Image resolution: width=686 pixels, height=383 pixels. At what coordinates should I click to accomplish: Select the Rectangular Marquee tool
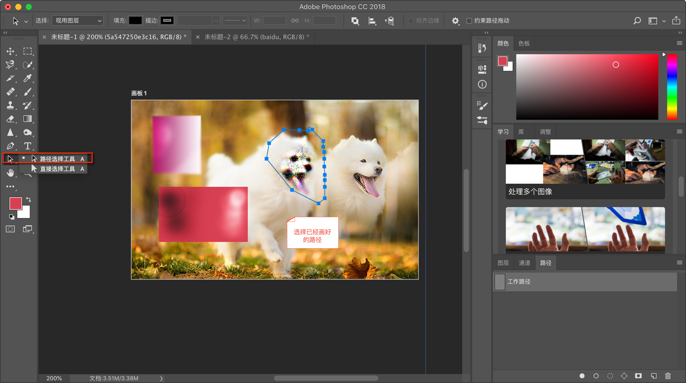[x=28, y=52]
